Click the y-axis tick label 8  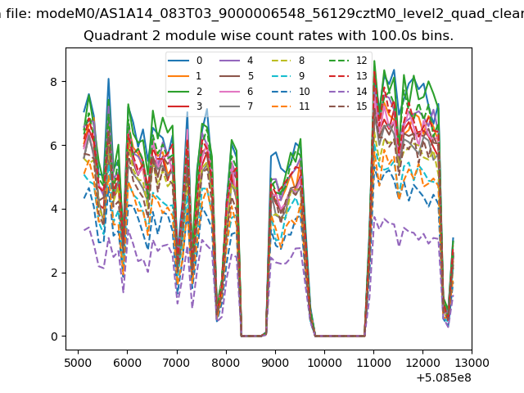(55, 82)
